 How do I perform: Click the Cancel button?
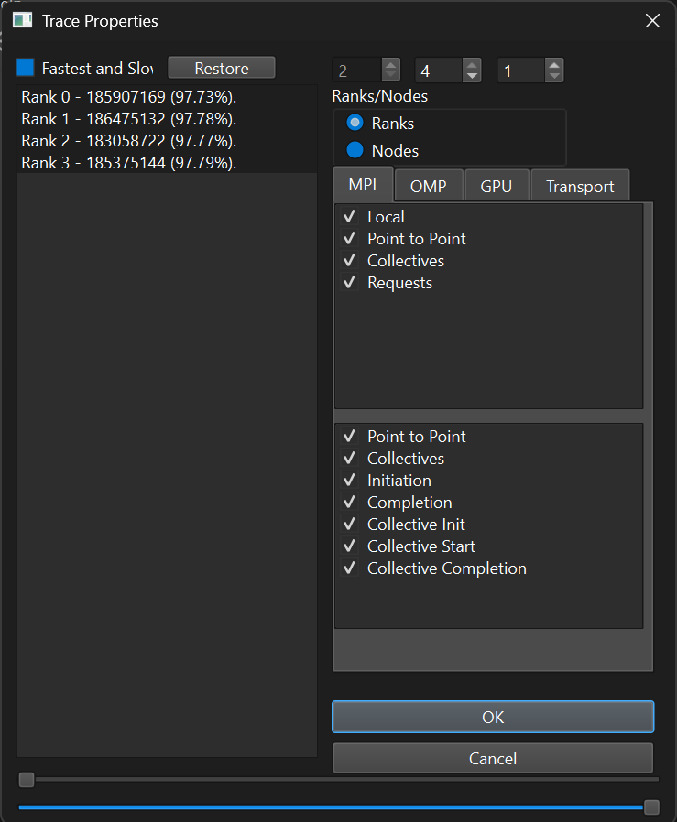tap(493, 758)
